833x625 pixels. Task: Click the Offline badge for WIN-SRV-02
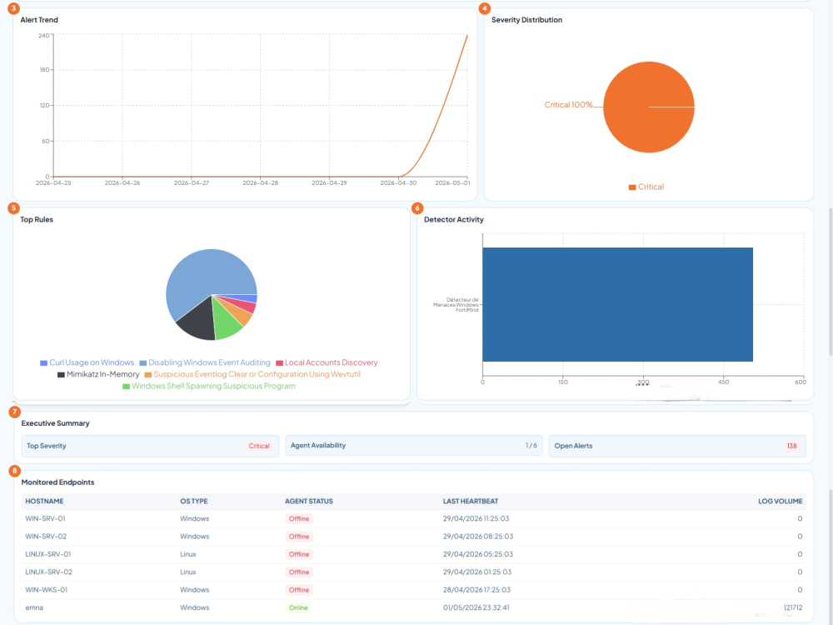299,537
